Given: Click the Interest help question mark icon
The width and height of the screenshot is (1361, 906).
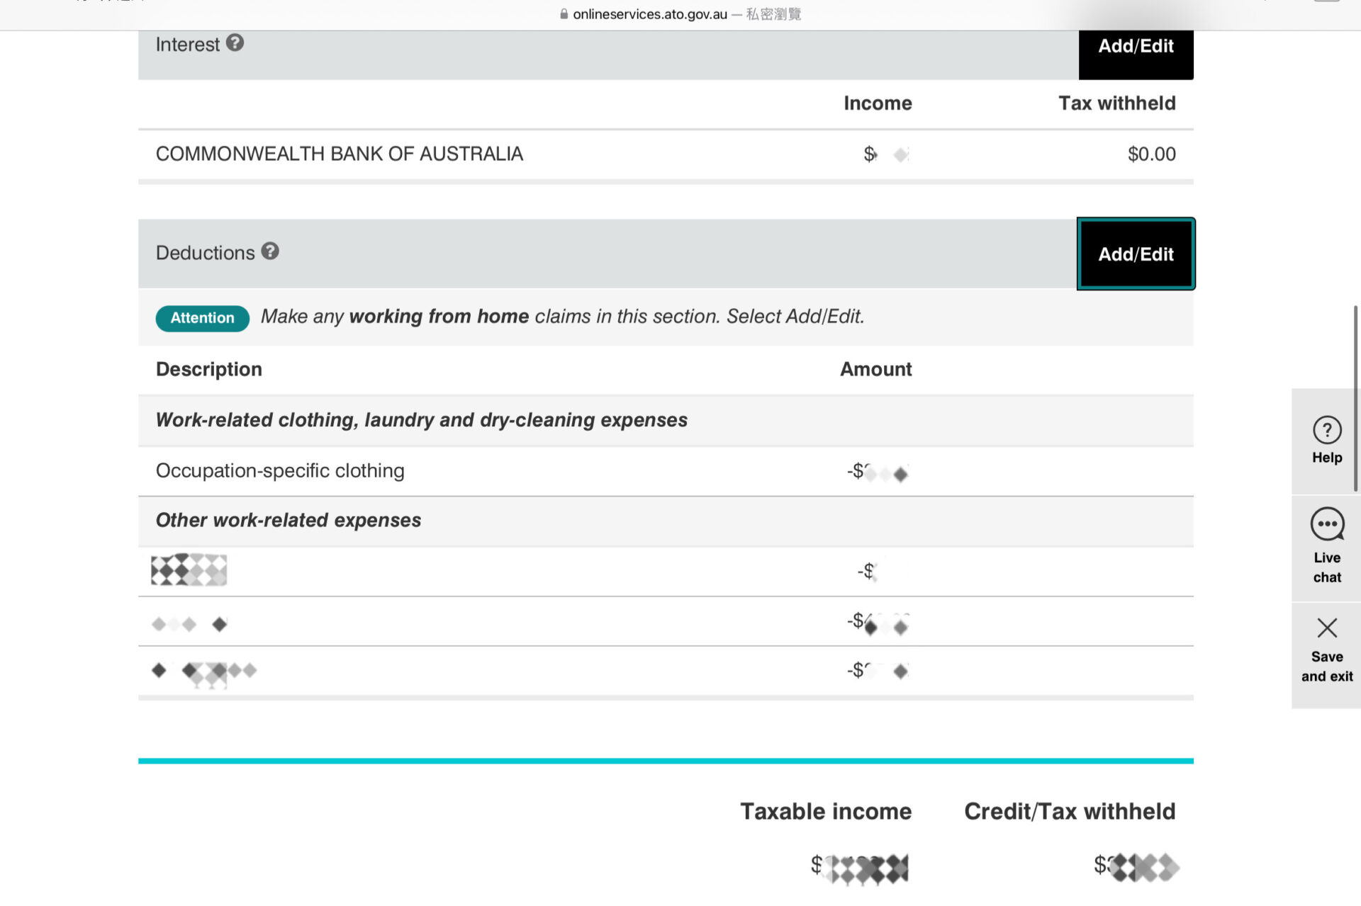Looking at the screenshot, I should click(235, 43).
